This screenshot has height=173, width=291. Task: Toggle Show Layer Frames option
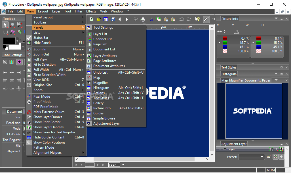click(56, 117)
